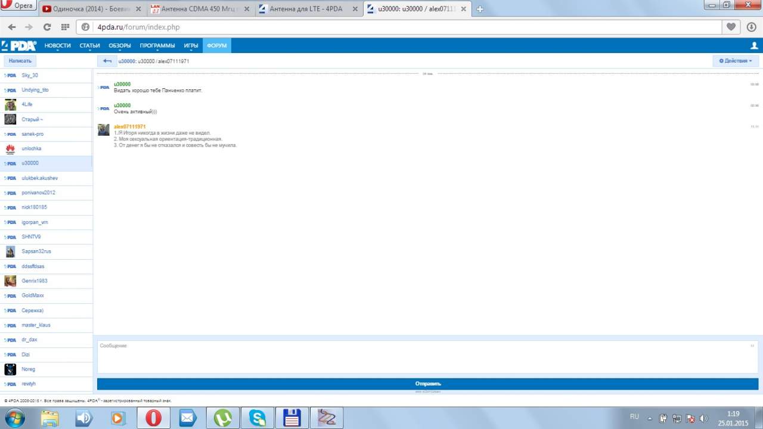
Task: Open the user profile icon
Action: point(754,45)
